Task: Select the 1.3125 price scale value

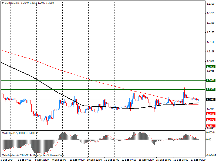Action: tap(211, 52)
